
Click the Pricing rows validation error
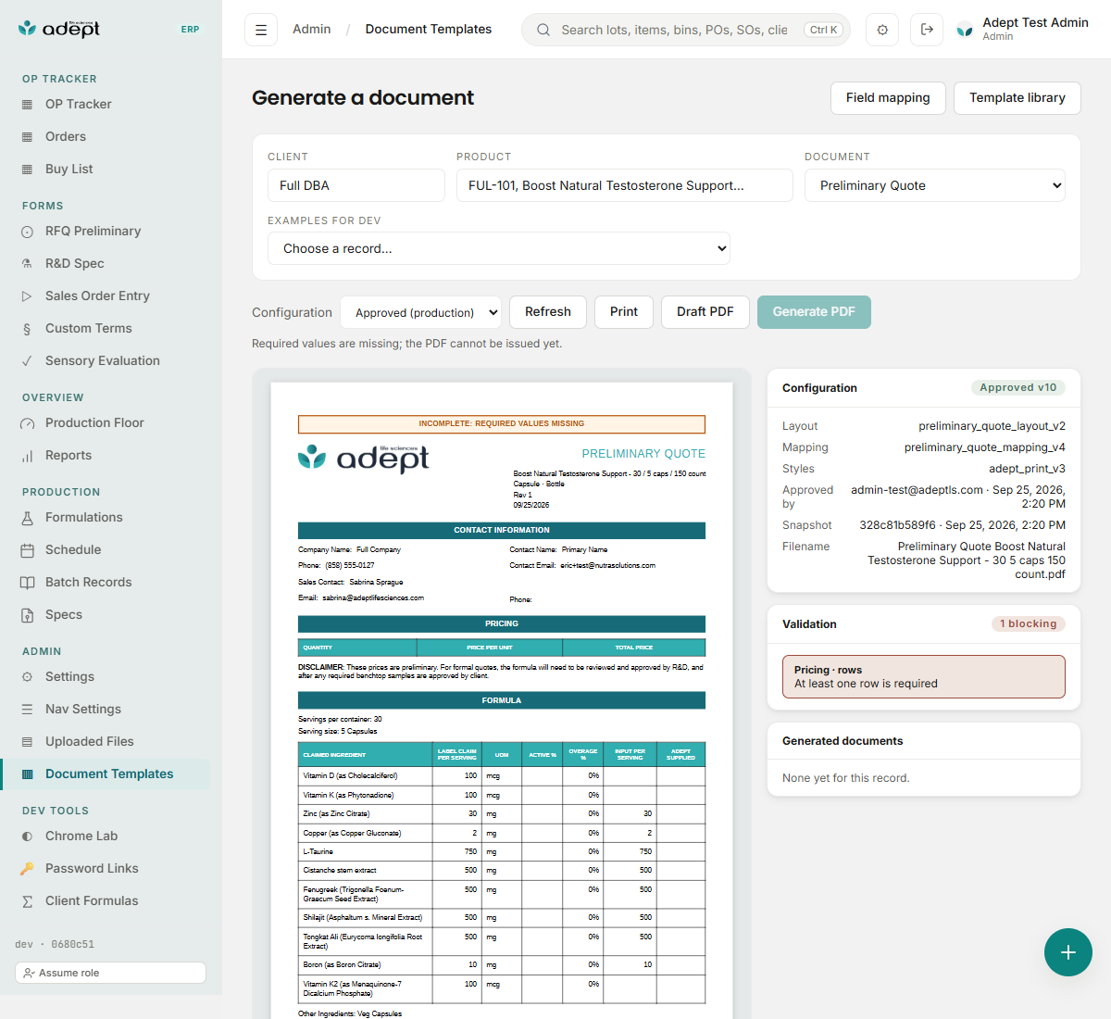924,677
